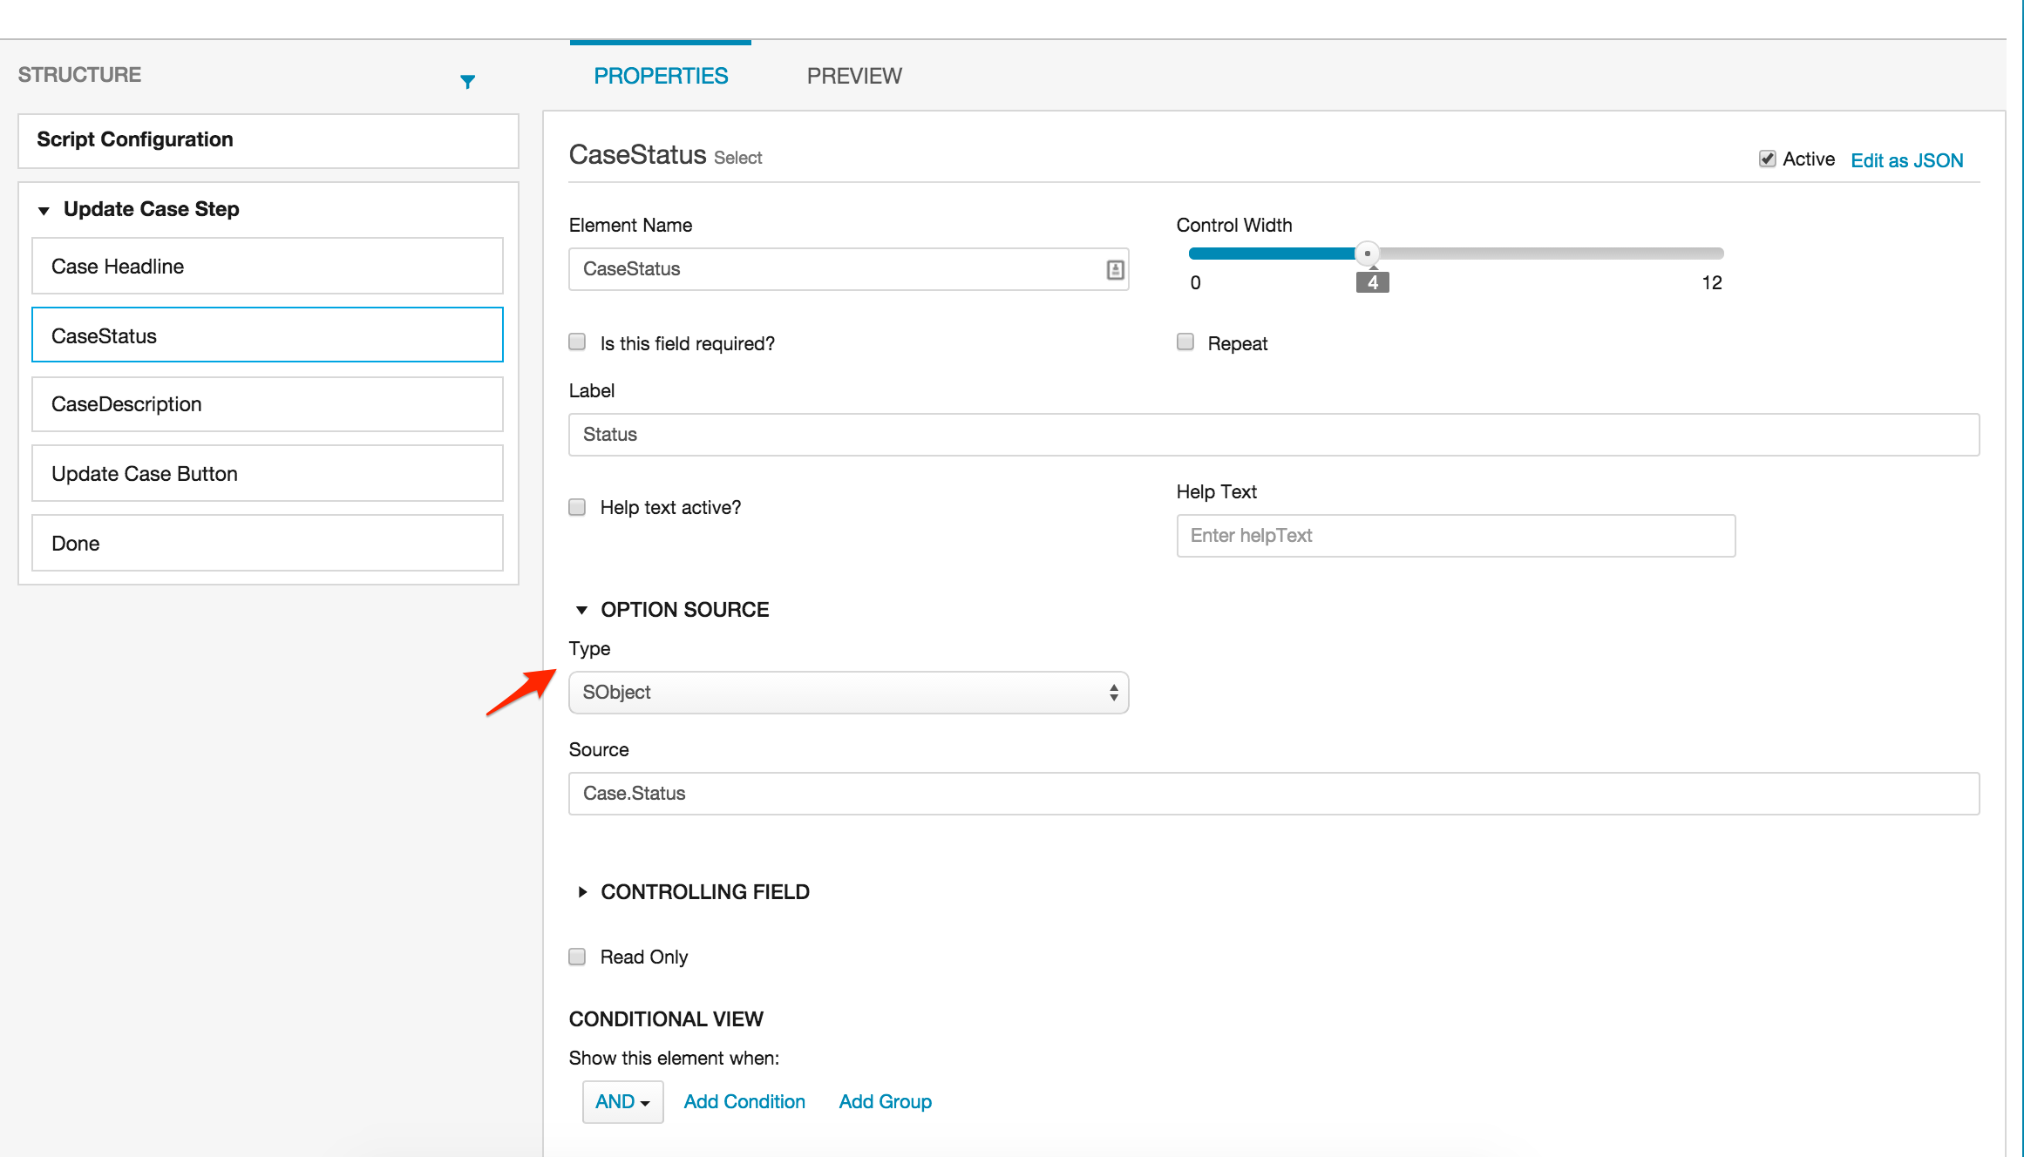Screen dimensions: 2024x1157
Task: Click Edit as JSON link
Action: click(1907, 160)
